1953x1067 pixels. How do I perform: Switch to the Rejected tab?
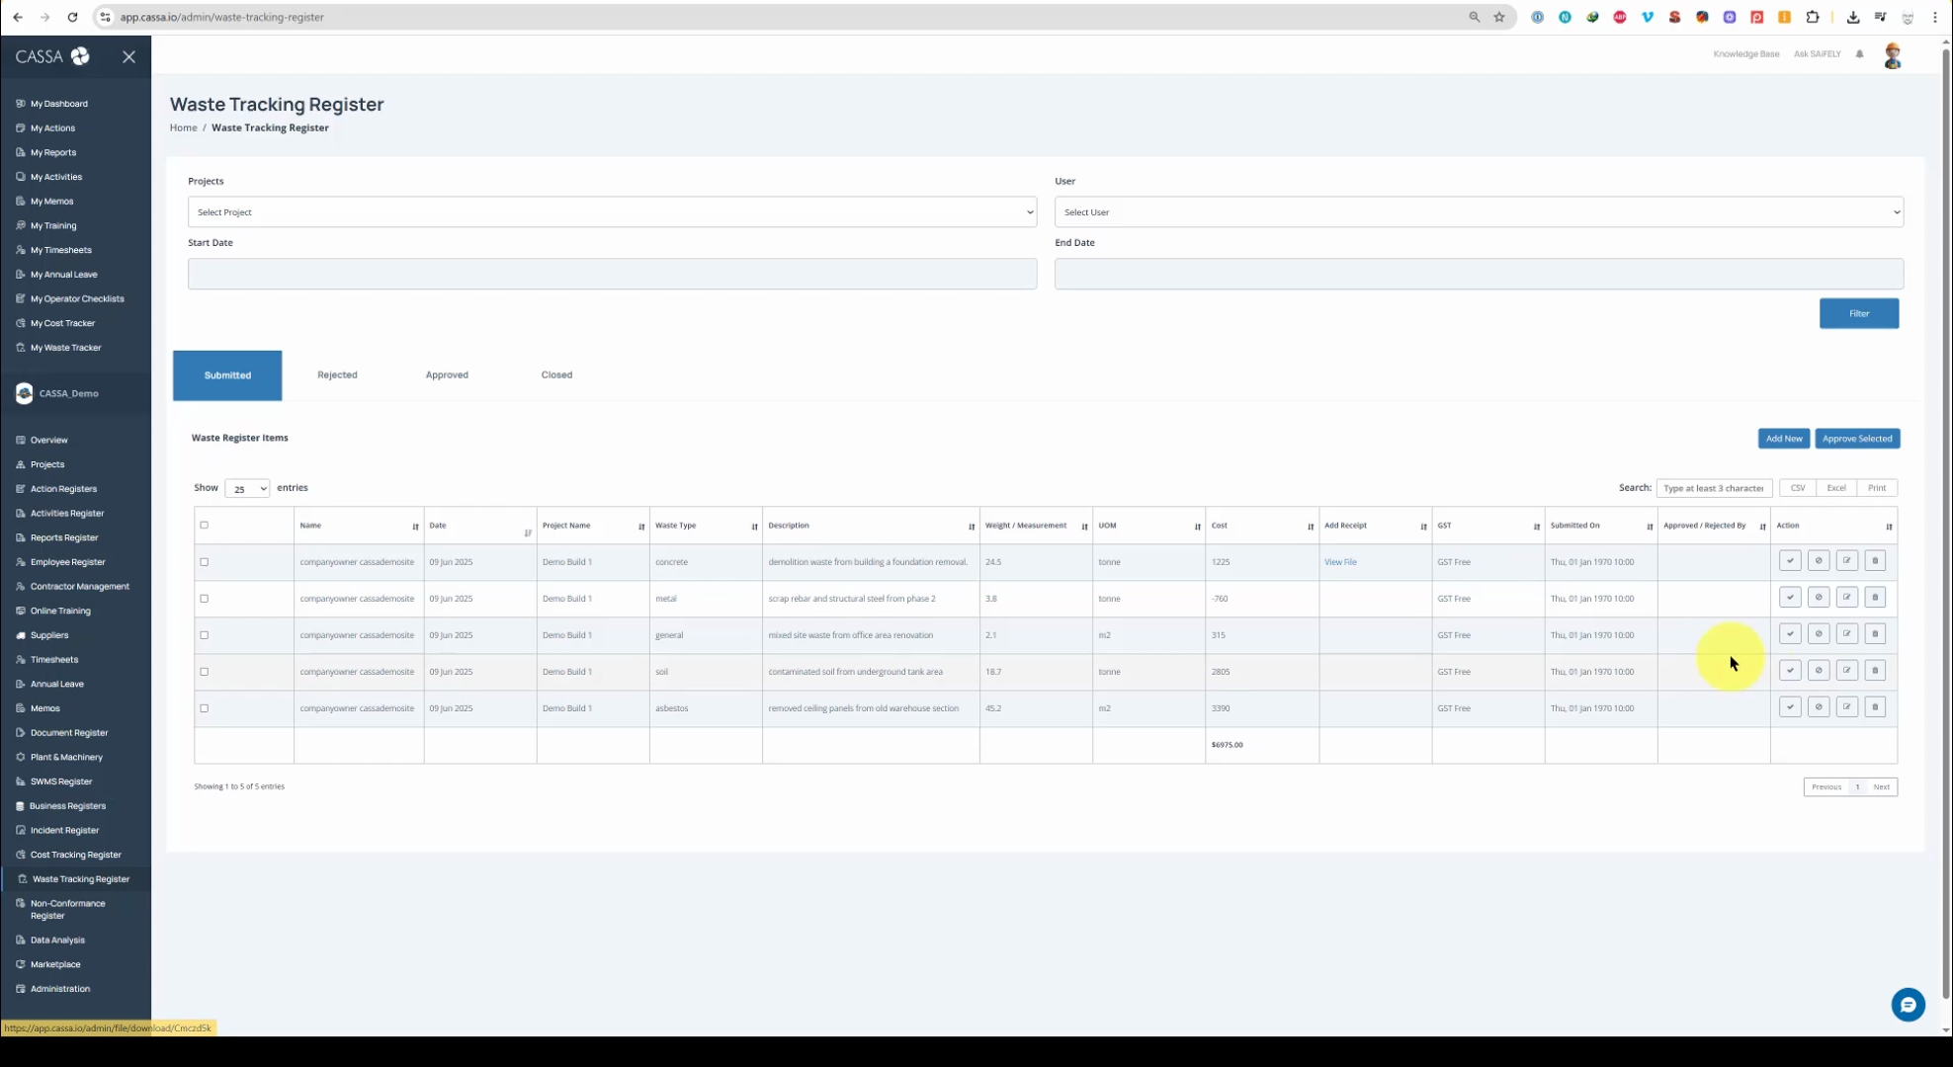(337, 375)
